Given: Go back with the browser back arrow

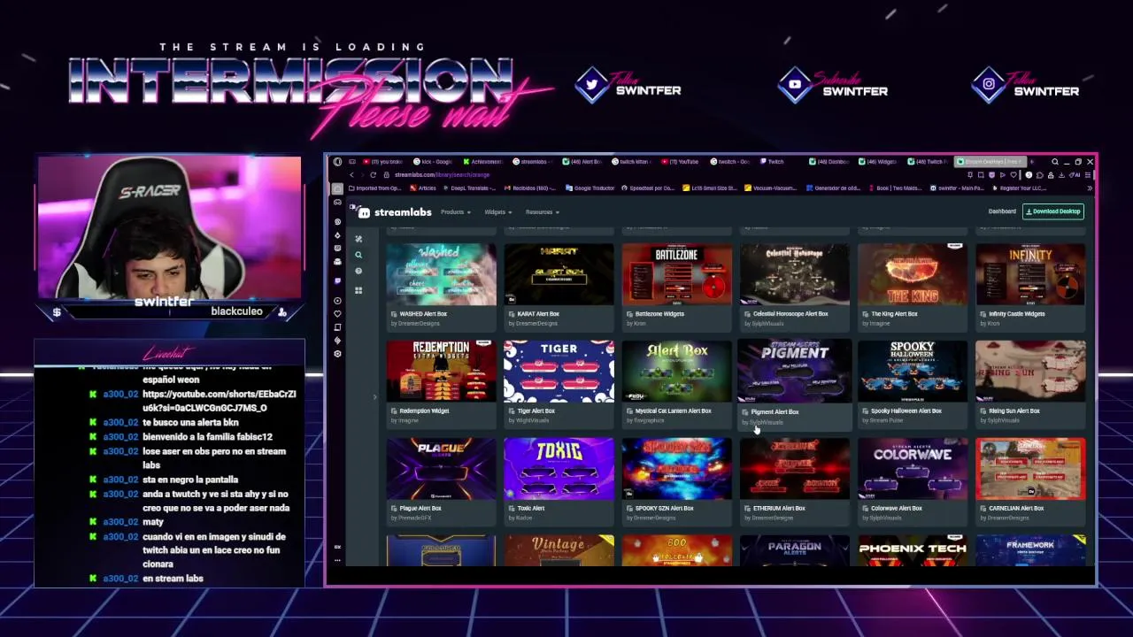Looking at the screenshot, I should pyautogui.click(x=351, y=175).
